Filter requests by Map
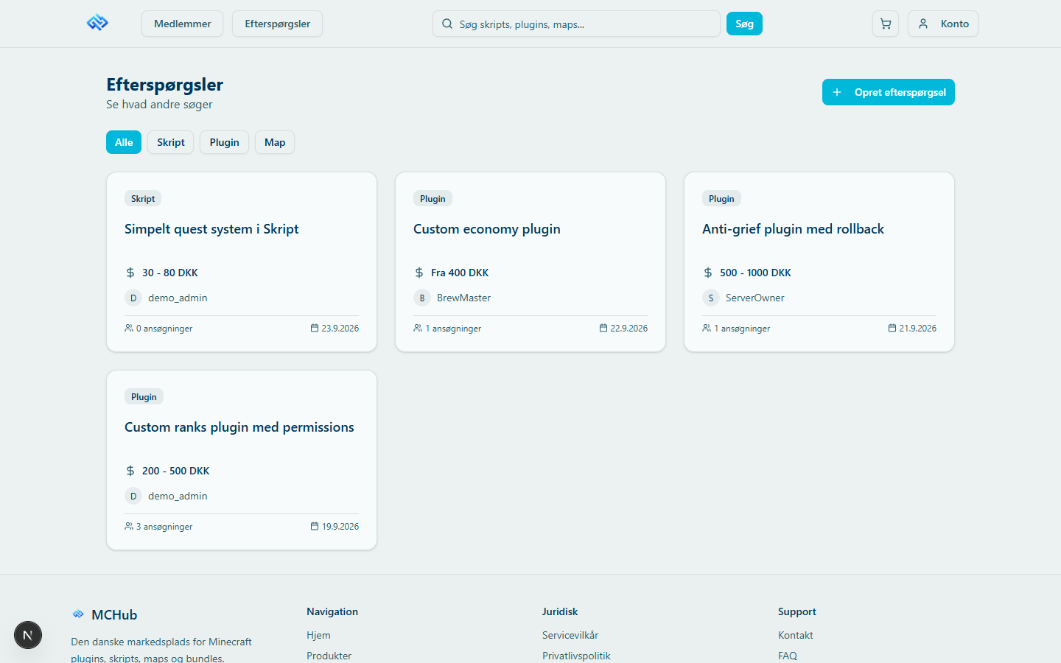The width and height of the screenshot is (1061, 663). (x=275, y=142)
